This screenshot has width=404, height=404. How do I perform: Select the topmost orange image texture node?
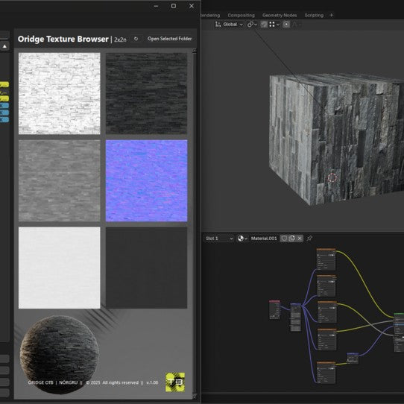[x=326, y=259]
